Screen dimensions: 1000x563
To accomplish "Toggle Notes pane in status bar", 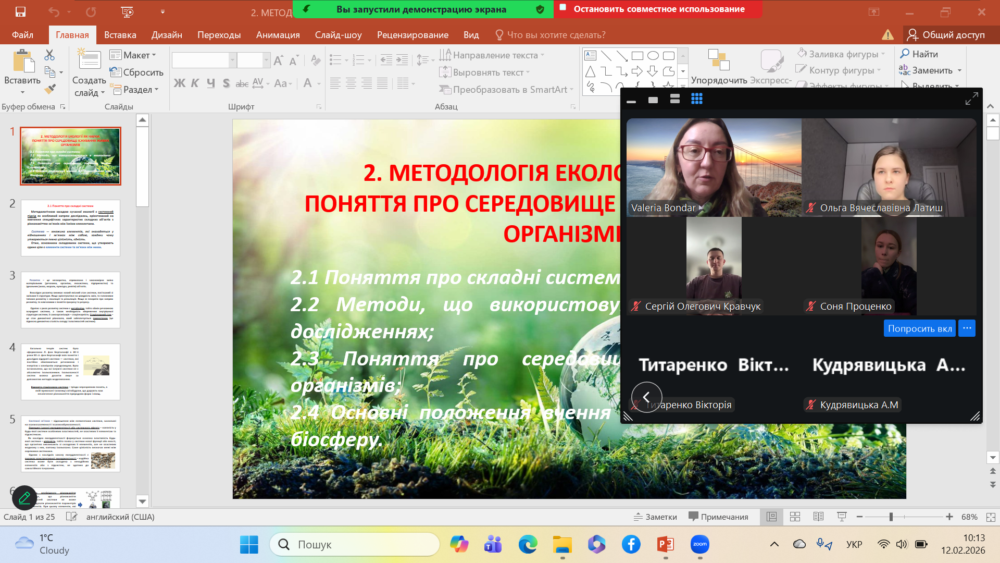I will [655, 517].
